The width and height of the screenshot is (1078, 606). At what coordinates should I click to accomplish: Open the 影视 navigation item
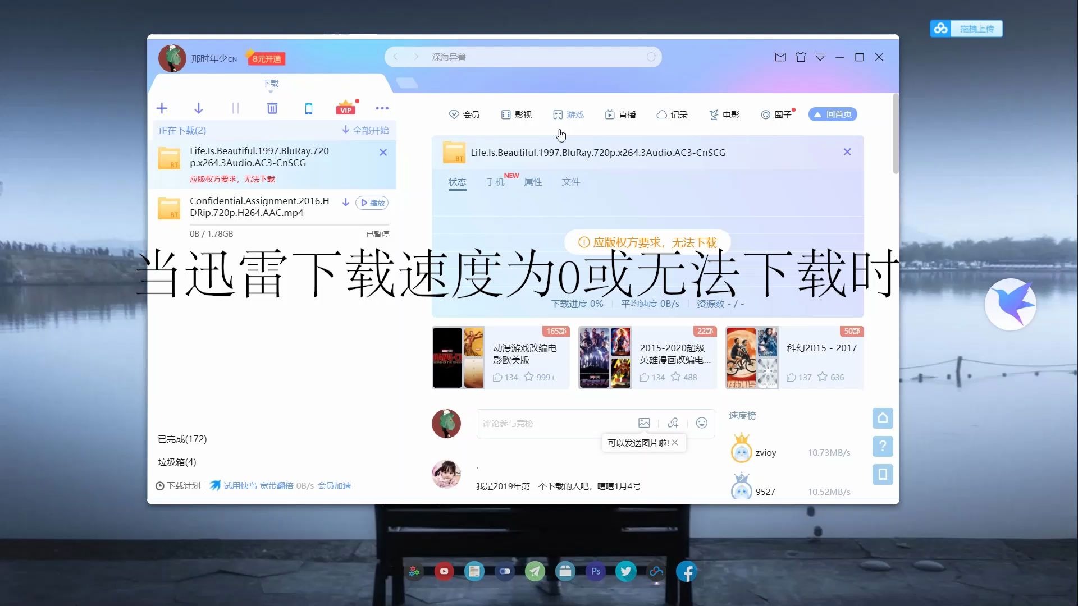[x=516, y=114]
